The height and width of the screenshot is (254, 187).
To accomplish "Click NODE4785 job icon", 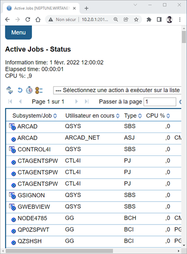I will click(x=13, y=220).
